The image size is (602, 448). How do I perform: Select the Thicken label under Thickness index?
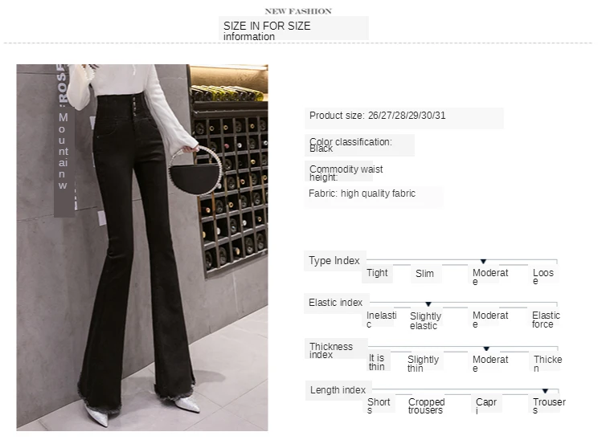(x=548, y=363)
